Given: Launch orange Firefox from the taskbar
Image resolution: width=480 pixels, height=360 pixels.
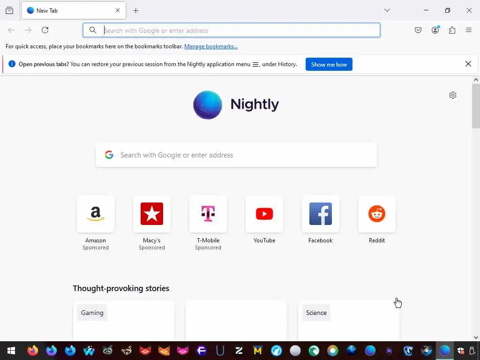Looking at the screenshot, I should pos(33,351).
